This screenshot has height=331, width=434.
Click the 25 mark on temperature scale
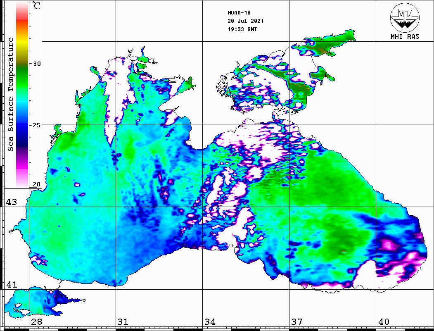pyautogui.click(x=36, y=125)
